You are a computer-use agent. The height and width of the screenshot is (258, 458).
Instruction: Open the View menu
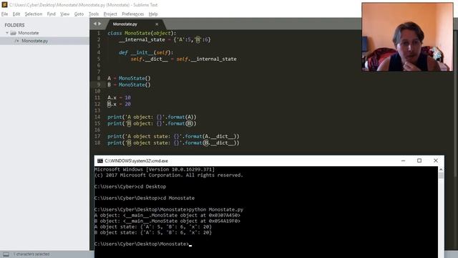pos(65,14)
